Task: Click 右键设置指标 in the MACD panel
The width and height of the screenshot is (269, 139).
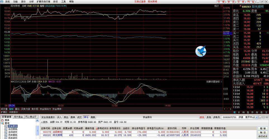Action: pyautogui.click(x=213, y=82)
